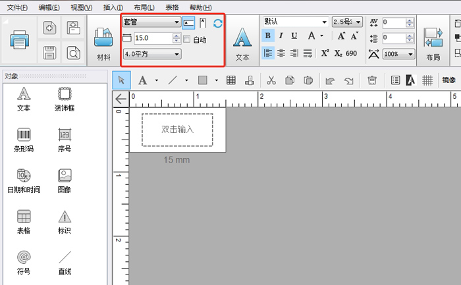This screenshot has width=461, height=285.
Task: Expand the 4.0平方 size dropdown
Action: tap(152, 54)
